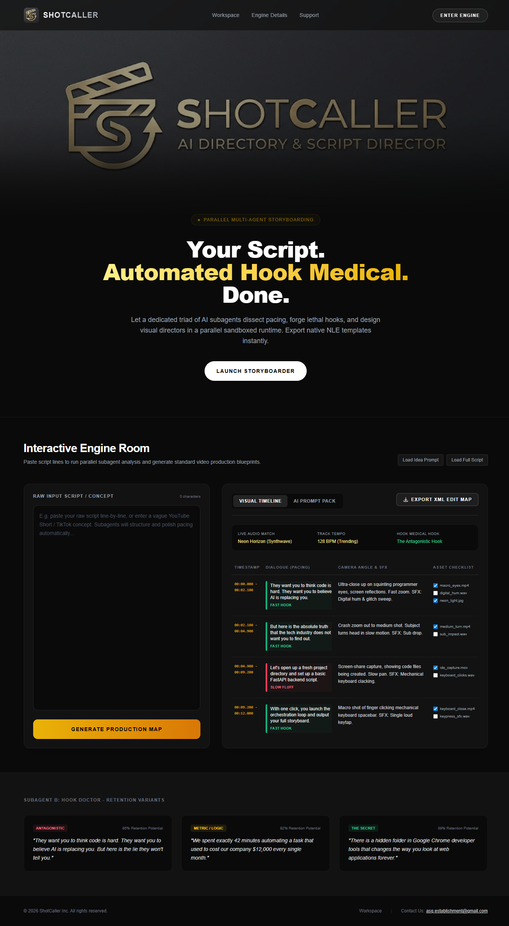
Task: Check the keypress_sfx.wav checkbox
Action: (x=436, y=716)
